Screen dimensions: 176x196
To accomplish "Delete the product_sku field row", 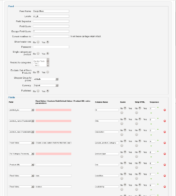I will click(165, 110).
